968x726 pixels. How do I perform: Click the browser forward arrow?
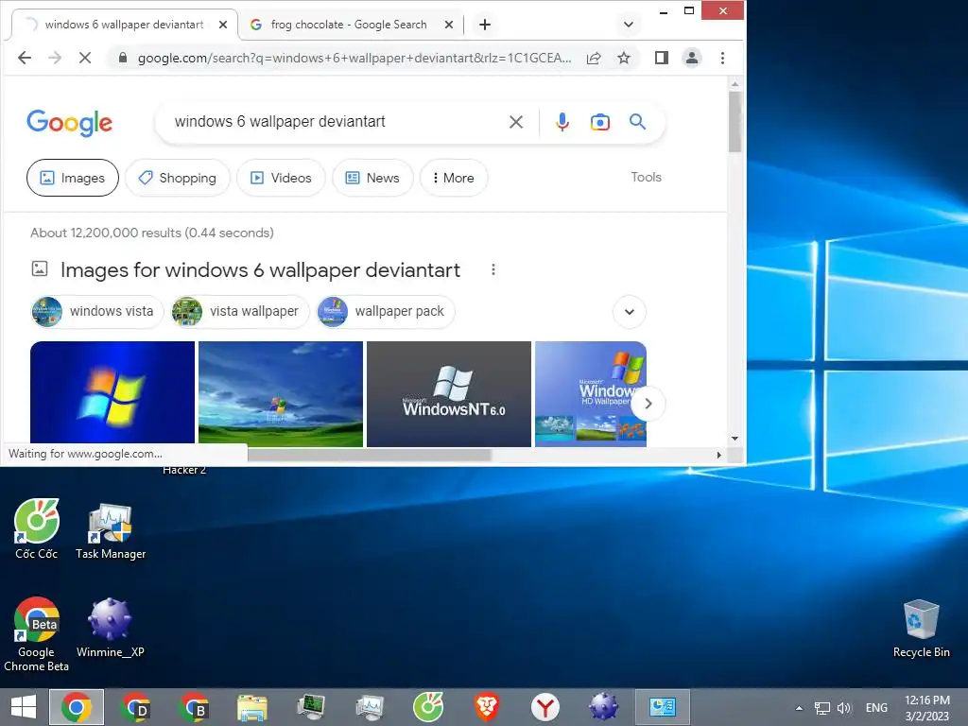[x=55, y=58]
